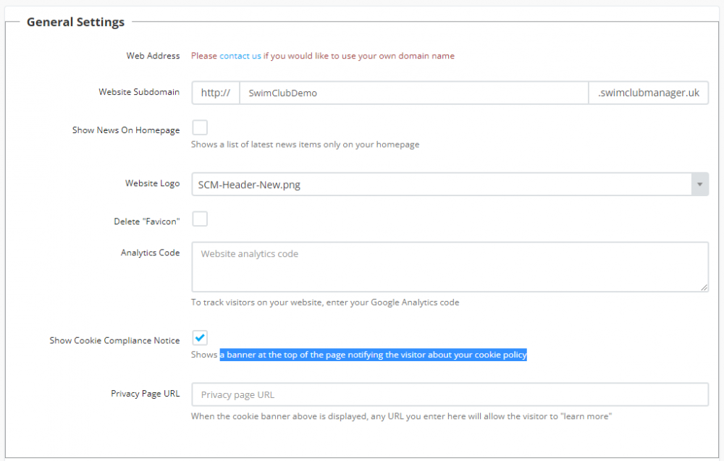724x461 pixels.
Task: Click the "contact us" link
Action: pos(240,56)
